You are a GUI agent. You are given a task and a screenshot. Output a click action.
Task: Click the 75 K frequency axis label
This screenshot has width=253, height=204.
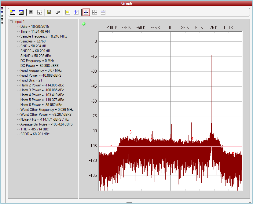[x=214, y=27]
